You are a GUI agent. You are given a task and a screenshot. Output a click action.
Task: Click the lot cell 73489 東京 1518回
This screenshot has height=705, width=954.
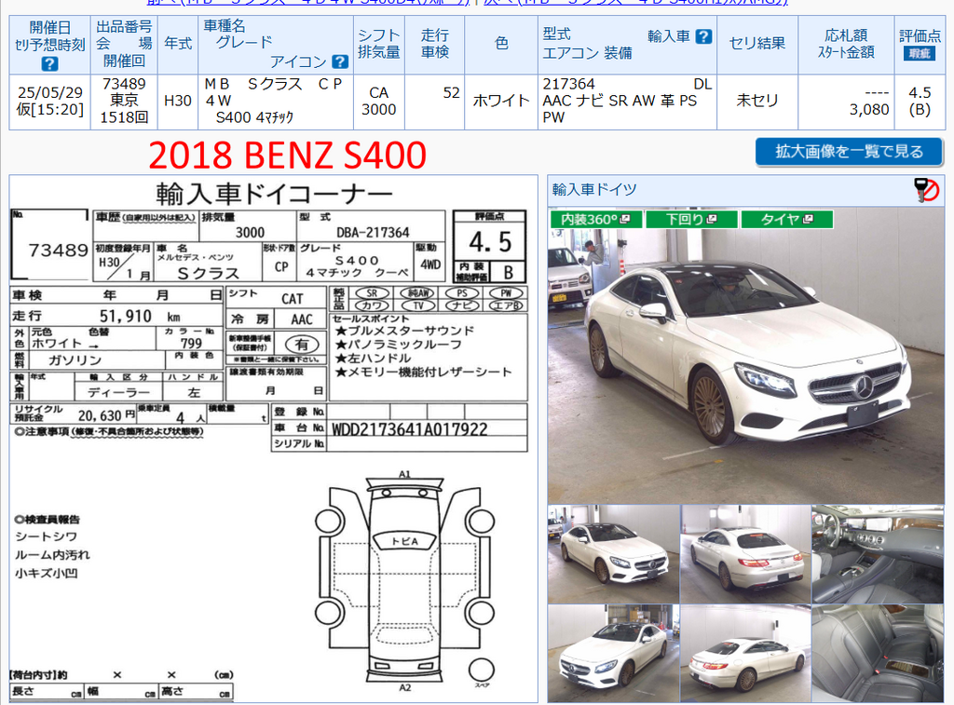tap(124, 102)
